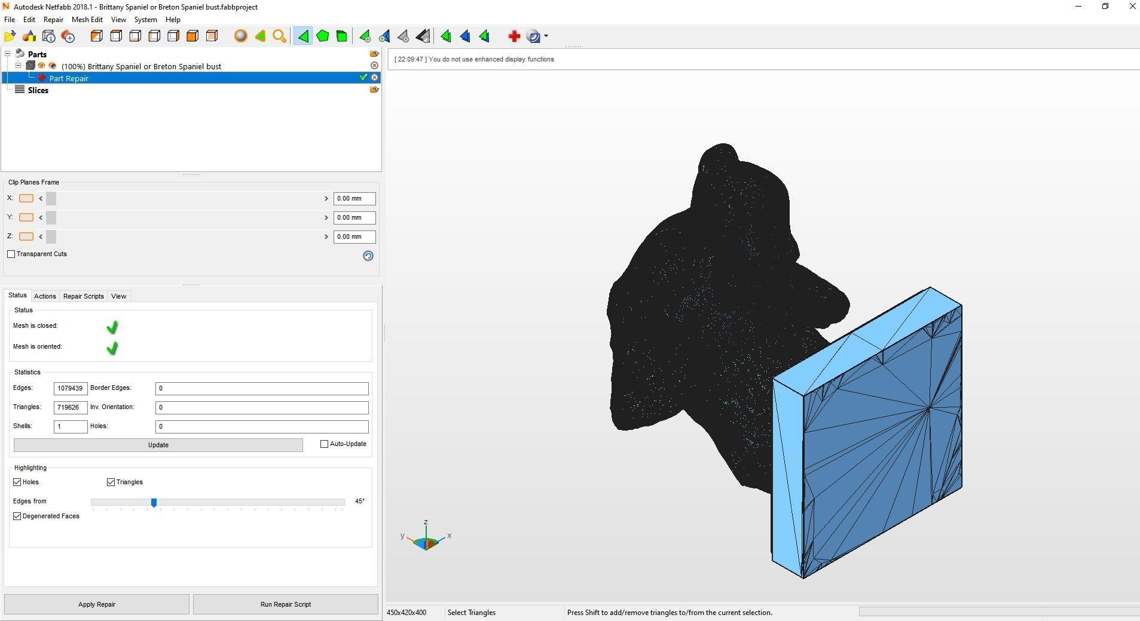The image size is (1140, 621).
Task: Reset the clip planes with circular arrow icon
Action: (x=368, y=256)
